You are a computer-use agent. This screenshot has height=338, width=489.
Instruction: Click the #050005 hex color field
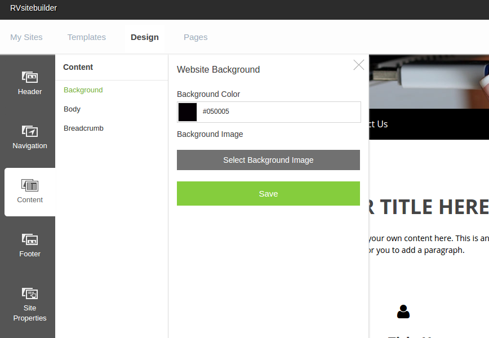(x=279, y=112)
